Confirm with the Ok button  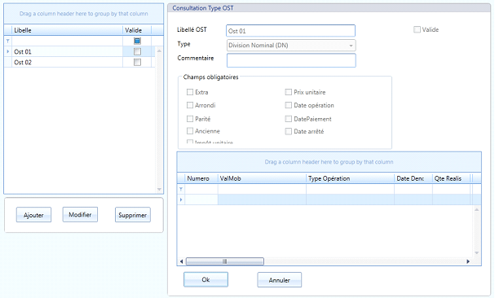coord(206,279)
